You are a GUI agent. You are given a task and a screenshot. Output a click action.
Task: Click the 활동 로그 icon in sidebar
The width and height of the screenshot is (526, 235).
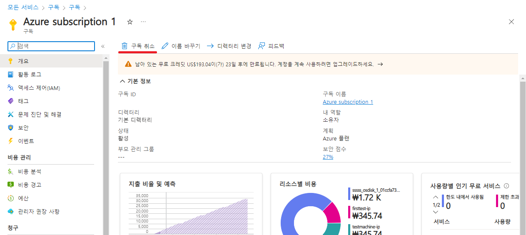(x=11, y=75)
